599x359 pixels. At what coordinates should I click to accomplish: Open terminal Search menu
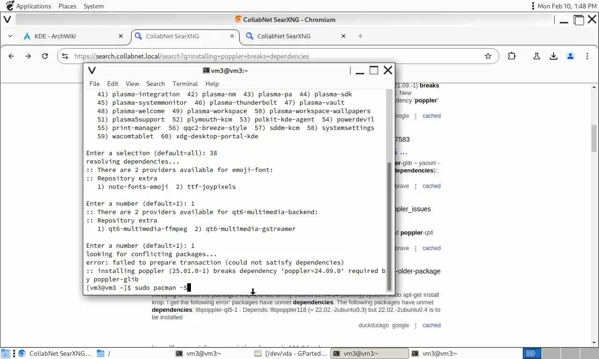(155, 84)
